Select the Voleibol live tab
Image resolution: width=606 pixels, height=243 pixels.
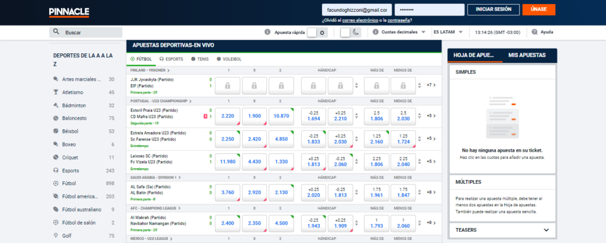click(229, 59)
